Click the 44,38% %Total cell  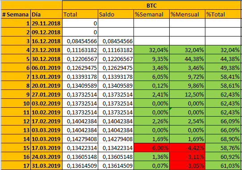[x=223, y=59]
